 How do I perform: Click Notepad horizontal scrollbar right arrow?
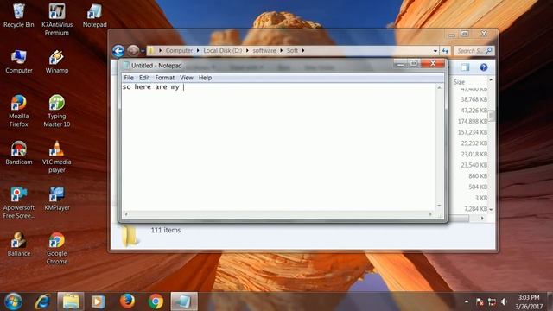[x=430, y=214]
